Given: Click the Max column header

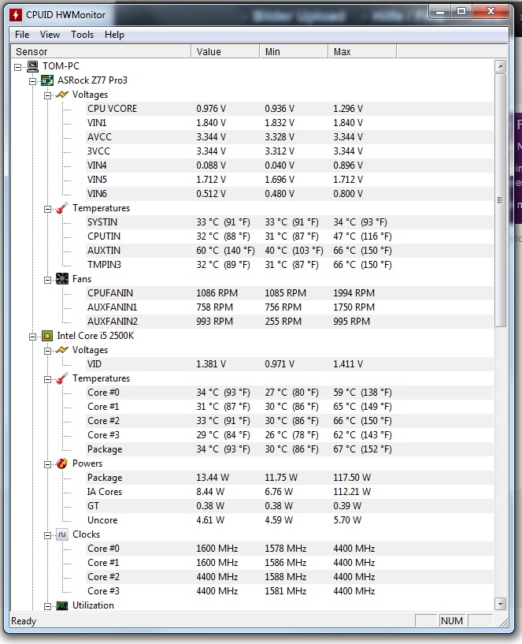Looking at the screenshot, I should [x=362, y=52].
